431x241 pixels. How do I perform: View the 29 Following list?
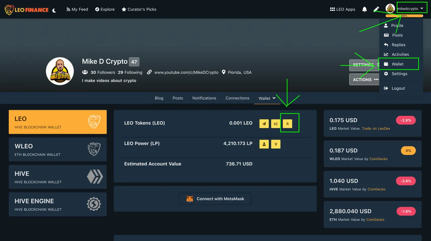click(x=130, y=72)
